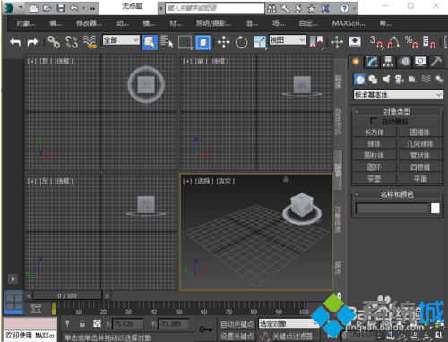Open the 标准基本体 geometry type dropdown
Viewport: 448px width, 342px height.
click(x=398, y=95)
